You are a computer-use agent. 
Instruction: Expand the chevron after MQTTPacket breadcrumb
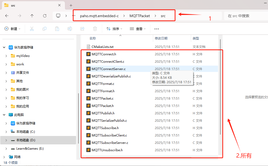click(155, 16)
